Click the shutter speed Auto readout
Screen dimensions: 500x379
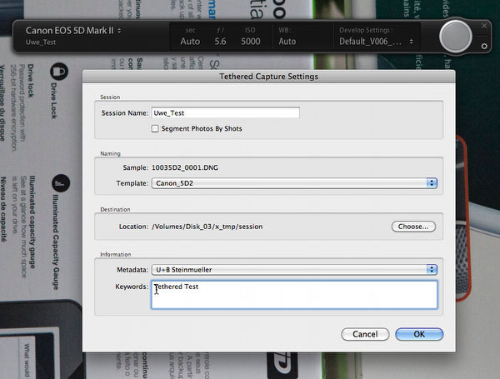[190, 41]
